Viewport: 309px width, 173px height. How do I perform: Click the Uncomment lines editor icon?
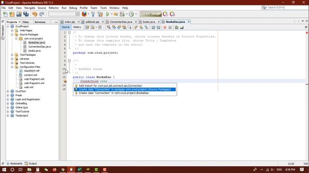(x=182, y=27)
